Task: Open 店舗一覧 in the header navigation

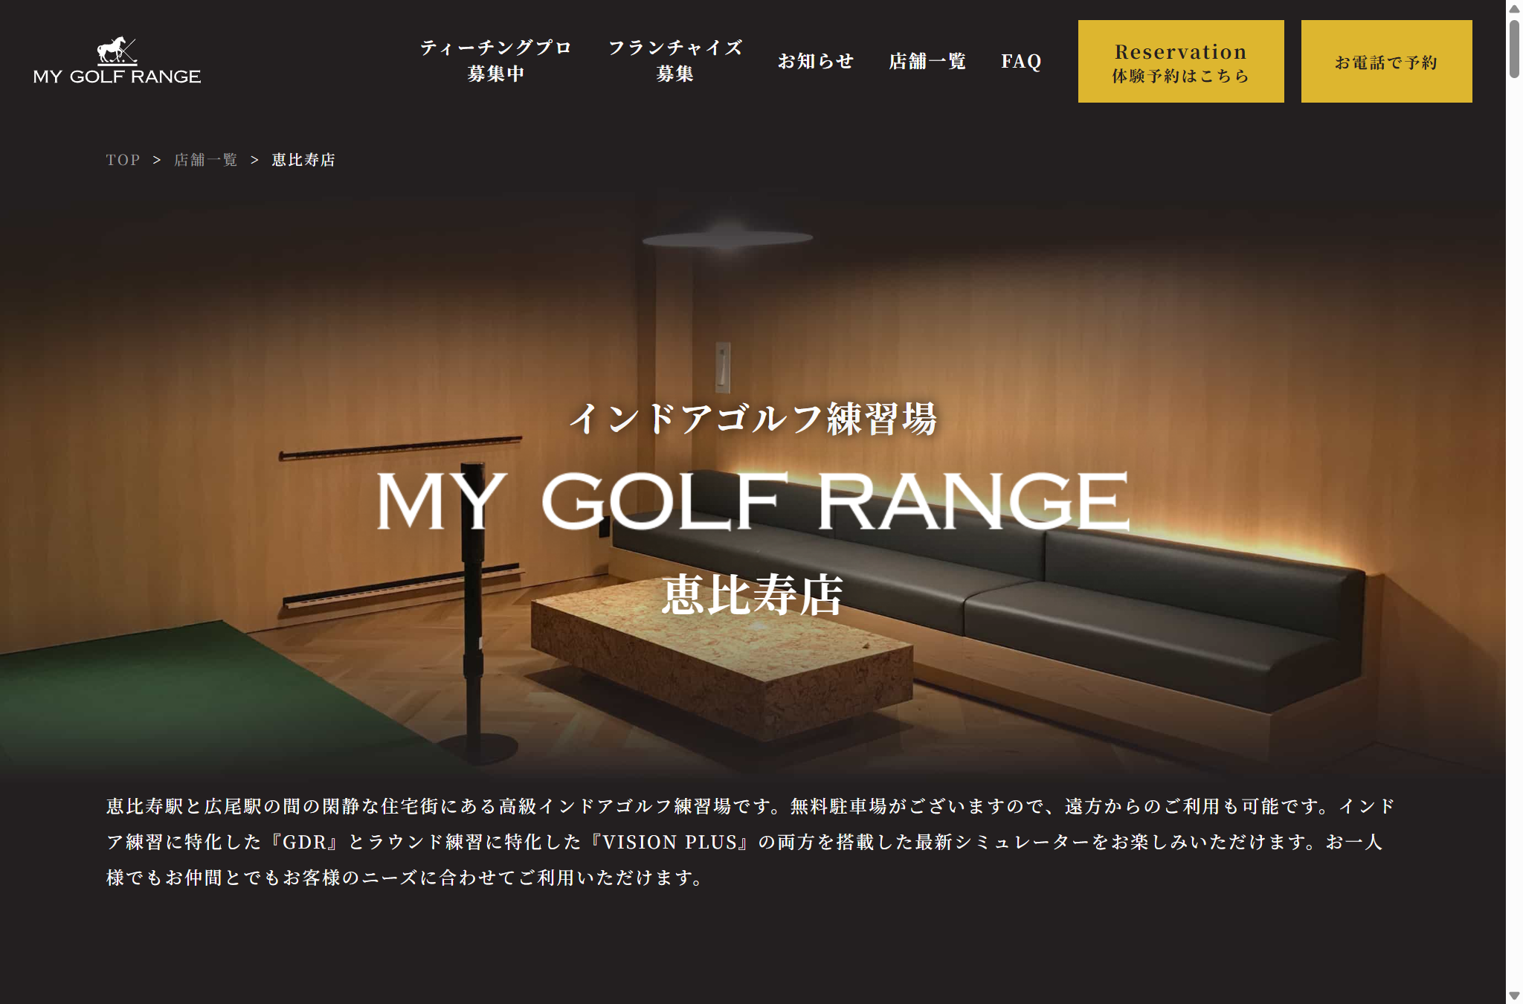Action: click(x=927, y=61)
